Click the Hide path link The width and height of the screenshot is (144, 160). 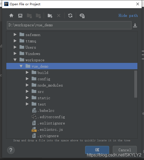pyautogui.click(x=128, y=16)
